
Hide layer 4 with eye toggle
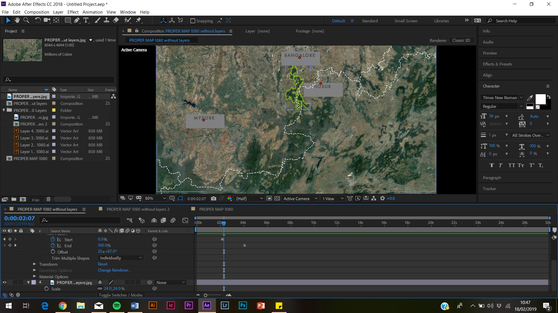coord(4,282)
